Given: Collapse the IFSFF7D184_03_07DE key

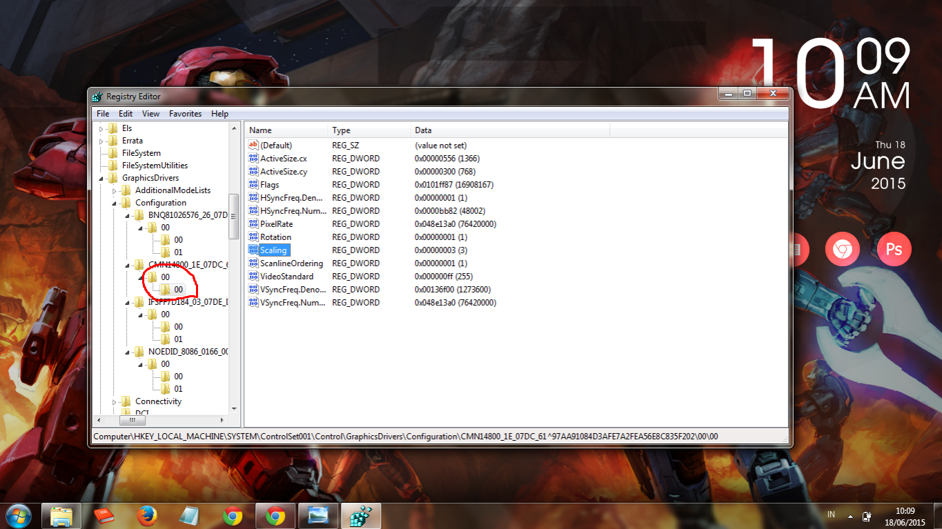Looking at the screenshot, I should tap(128, 303).
